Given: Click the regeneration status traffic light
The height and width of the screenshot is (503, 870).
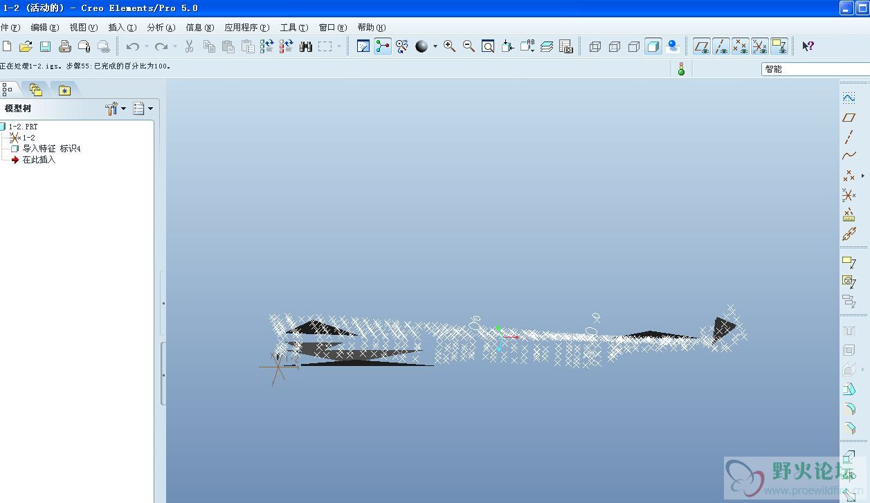Looking at the screenshot, I should pos(681,68).
